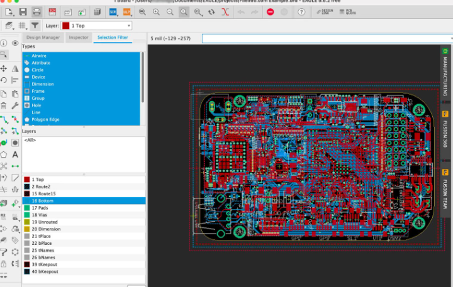Run a script with SCR icon
The height and width of the screenshot is (287, 453).
tap(113, 12)
